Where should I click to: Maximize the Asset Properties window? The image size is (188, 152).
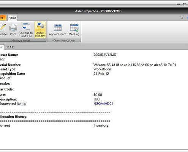click(184, 4)
